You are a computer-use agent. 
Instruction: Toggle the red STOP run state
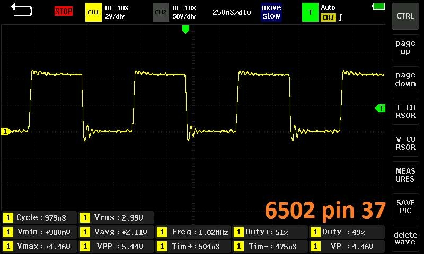tap(64, 11)
